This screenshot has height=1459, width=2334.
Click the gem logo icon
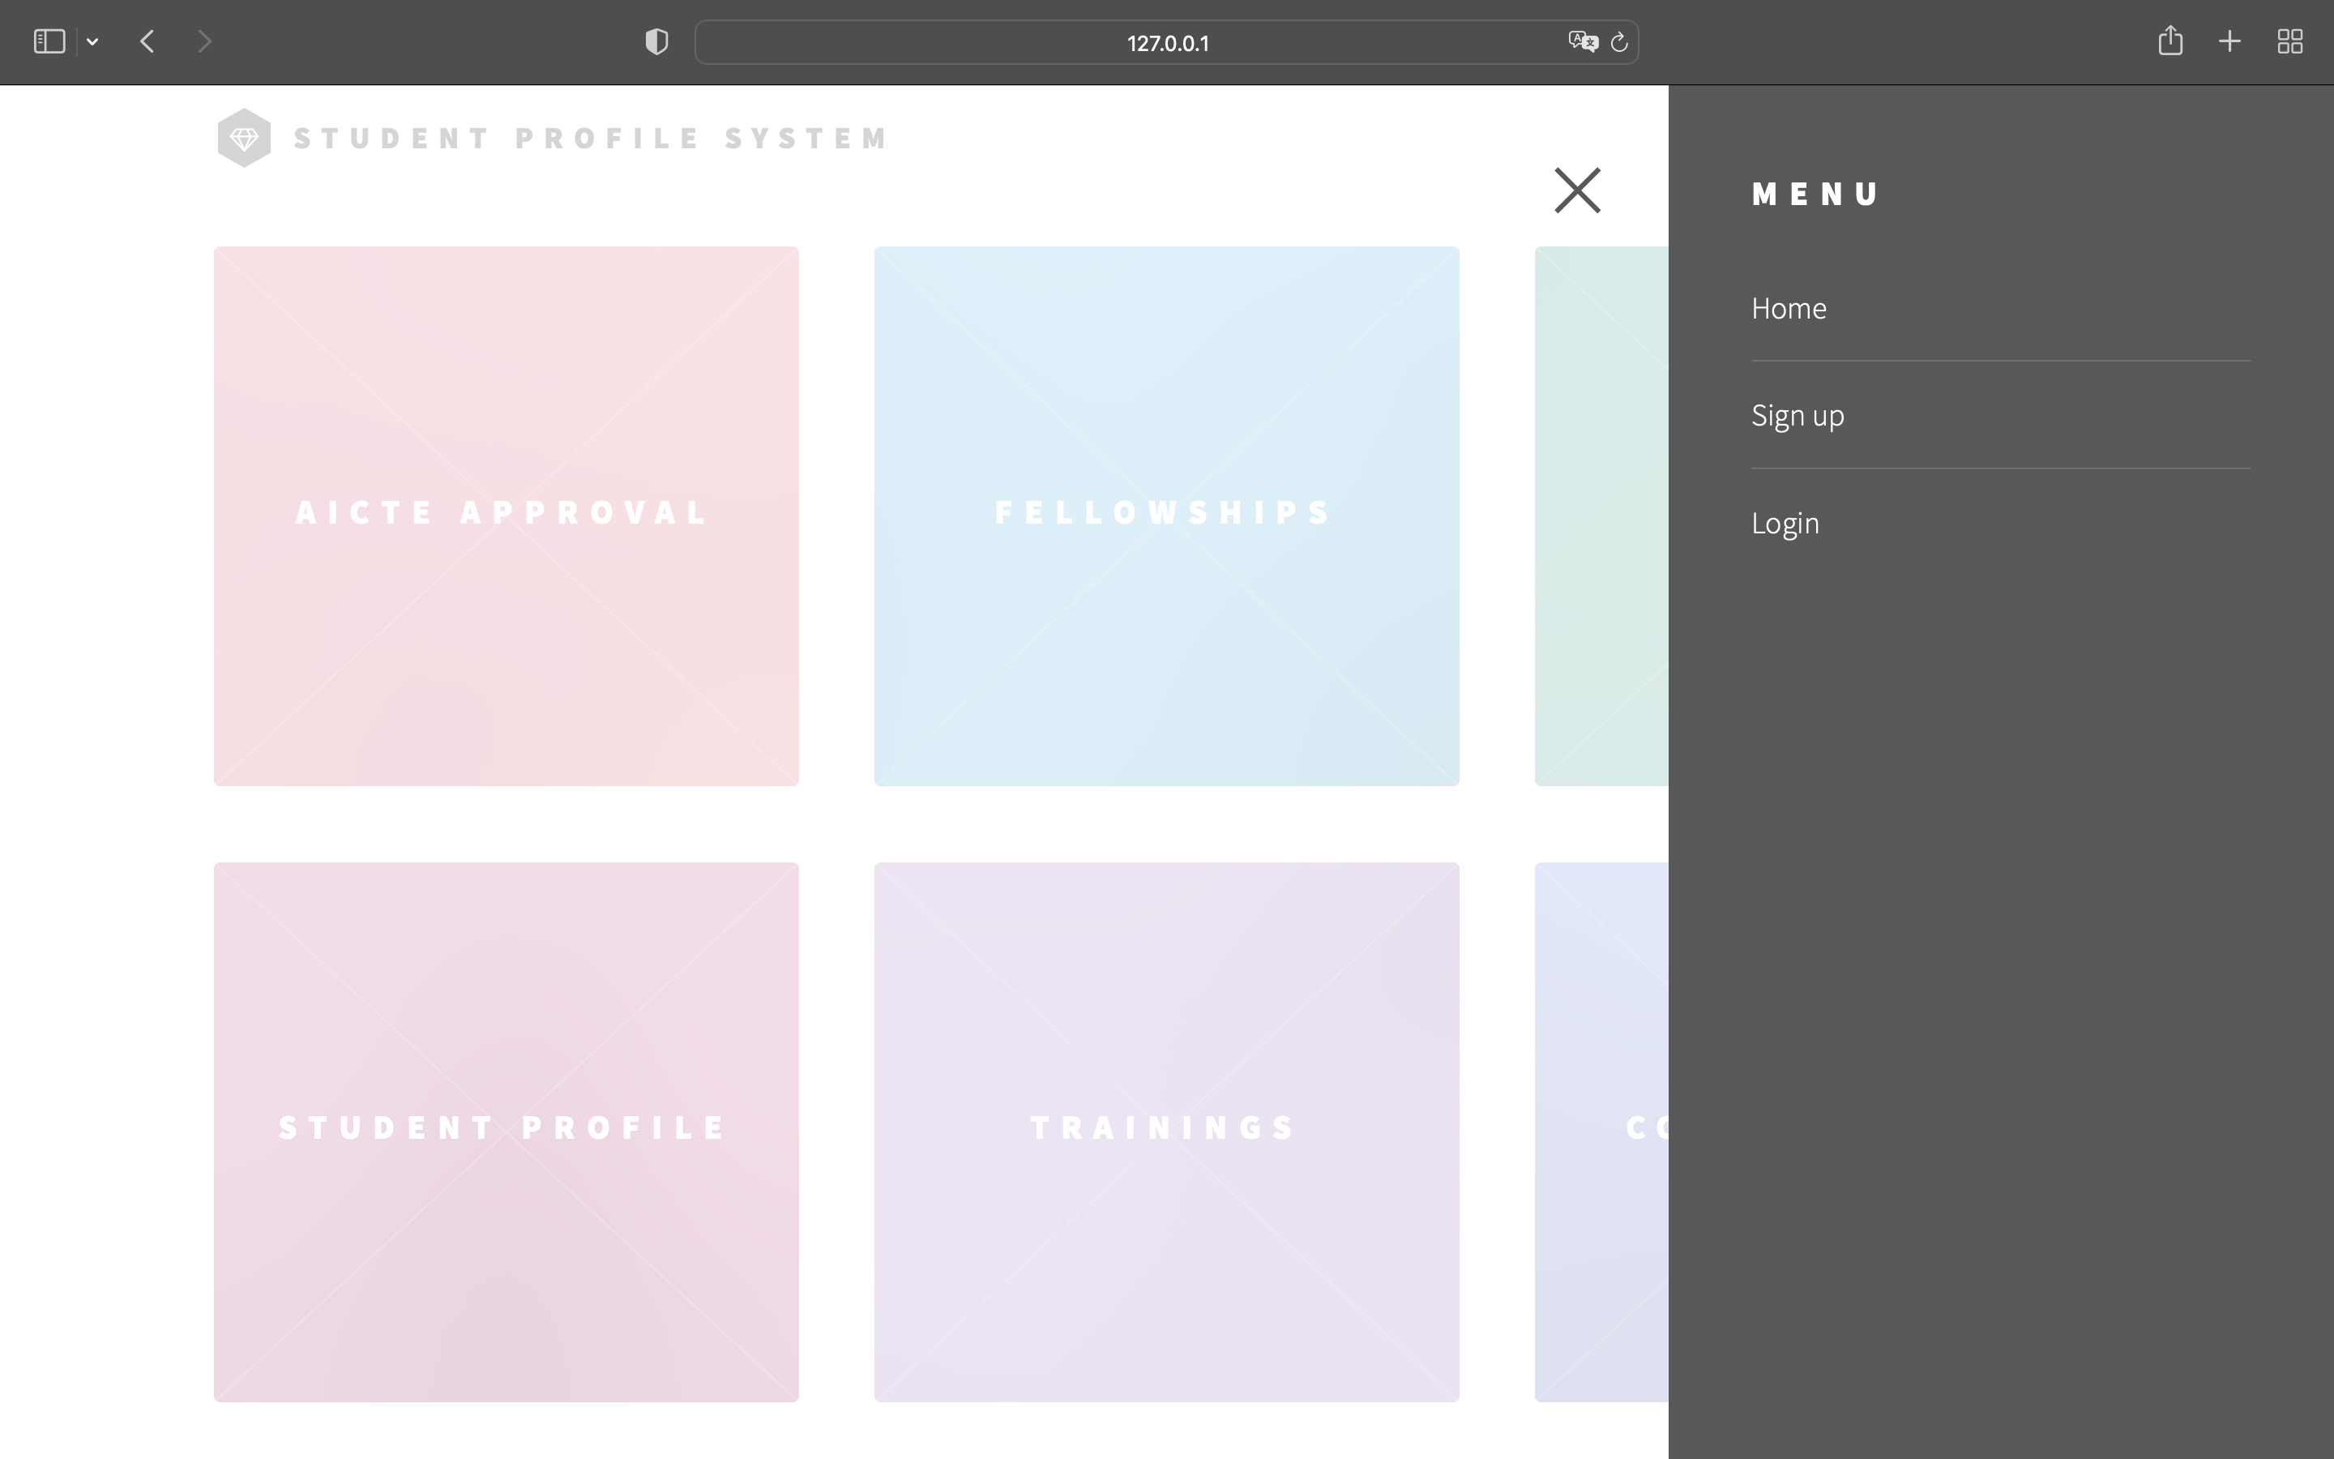point(244,138)
